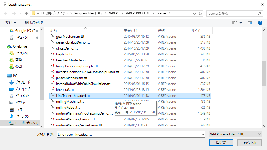Open the help button
267x150 pixels.
tap(260, 23)
